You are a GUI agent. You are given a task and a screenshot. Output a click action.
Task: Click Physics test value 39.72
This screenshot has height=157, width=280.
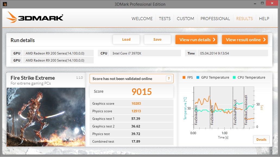136,134
